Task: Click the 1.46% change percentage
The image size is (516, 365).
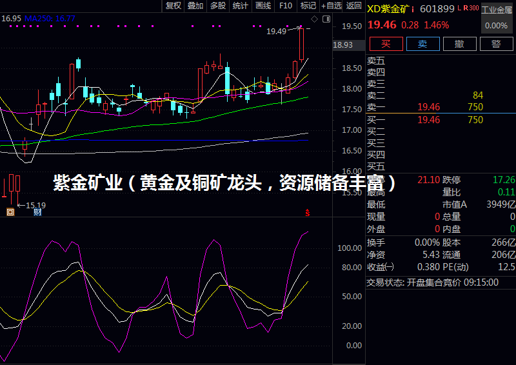Action: (437, 25)
